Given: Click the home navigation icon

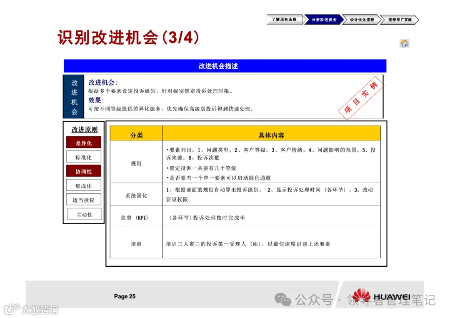Looking at the screenshot, I should point(404,43).
